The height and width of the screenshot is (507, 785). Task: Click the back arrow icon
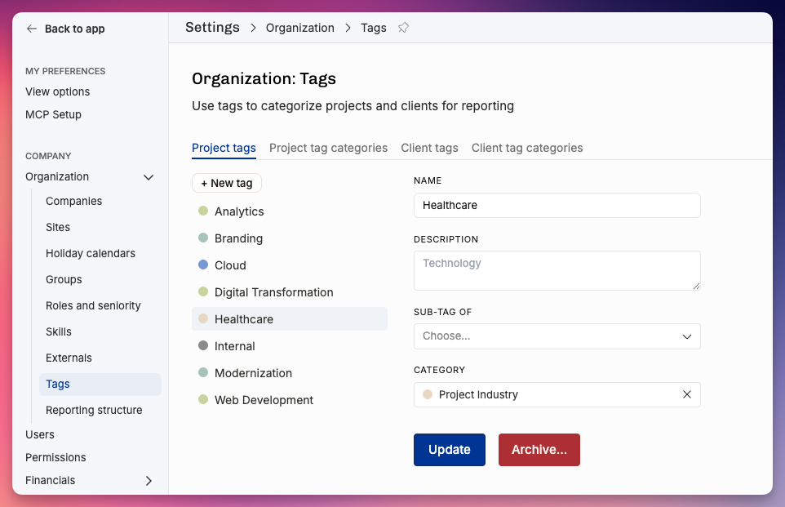point(32,29)
